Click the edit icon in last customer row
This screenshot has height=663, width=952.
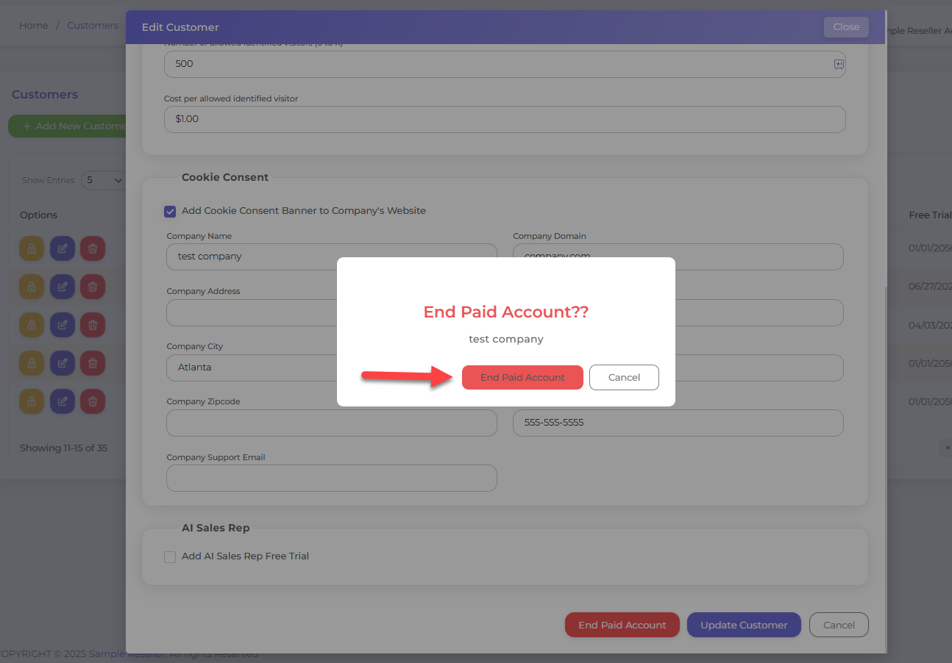click(63, 401)
